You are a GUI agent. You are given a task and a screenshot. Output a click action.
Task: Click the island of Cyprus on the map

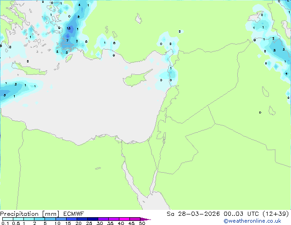135,79
